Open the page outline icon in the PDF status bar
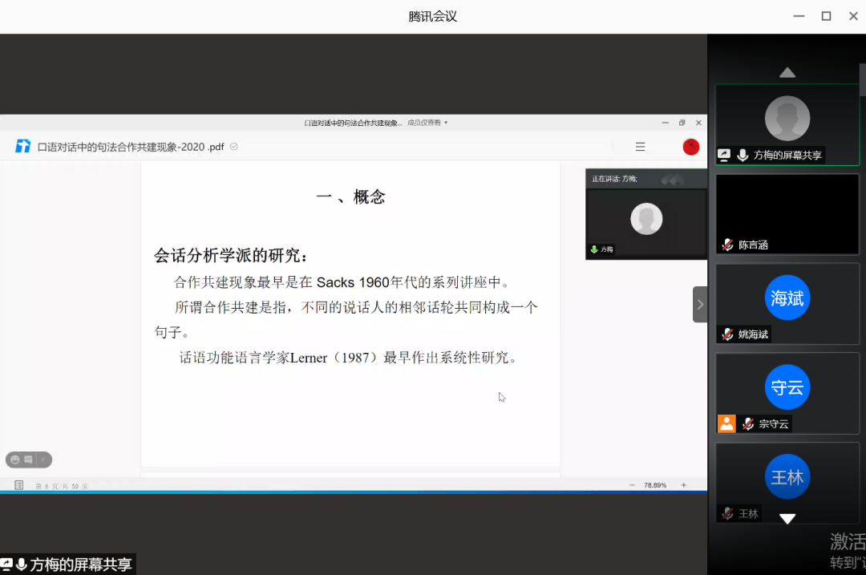The image size is (866, 575). coord(18,485)
